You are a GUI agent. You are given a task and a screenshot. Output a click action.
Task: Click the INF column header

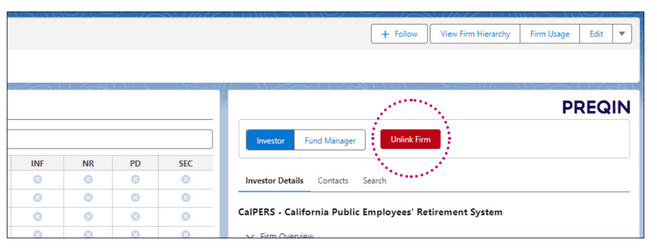[x=37, y=164]
